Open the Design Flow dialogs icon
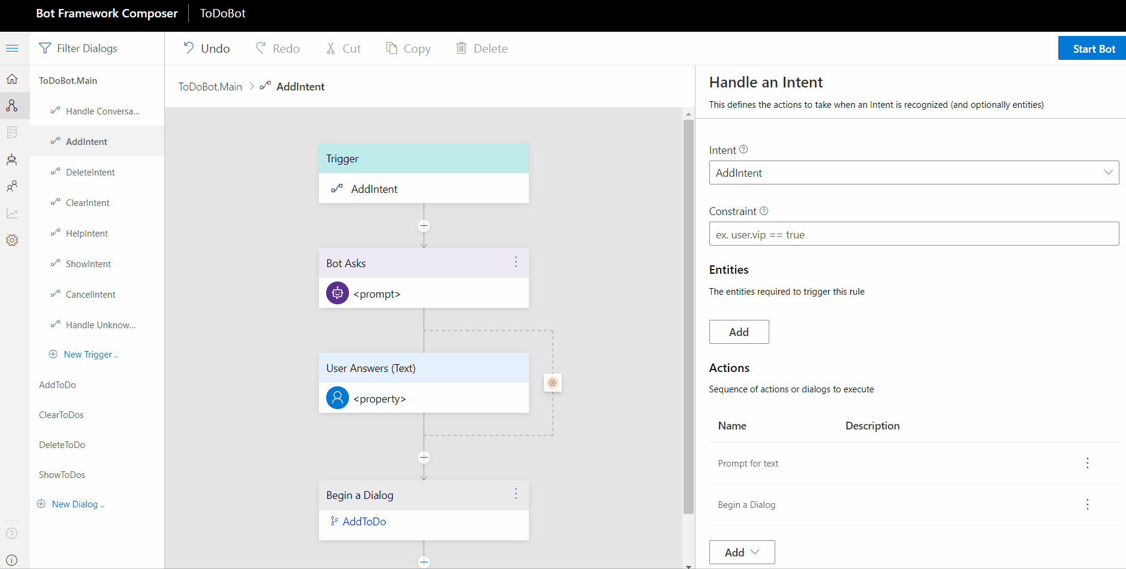Viewport: 1126px width, 569px height. (12, 105)
